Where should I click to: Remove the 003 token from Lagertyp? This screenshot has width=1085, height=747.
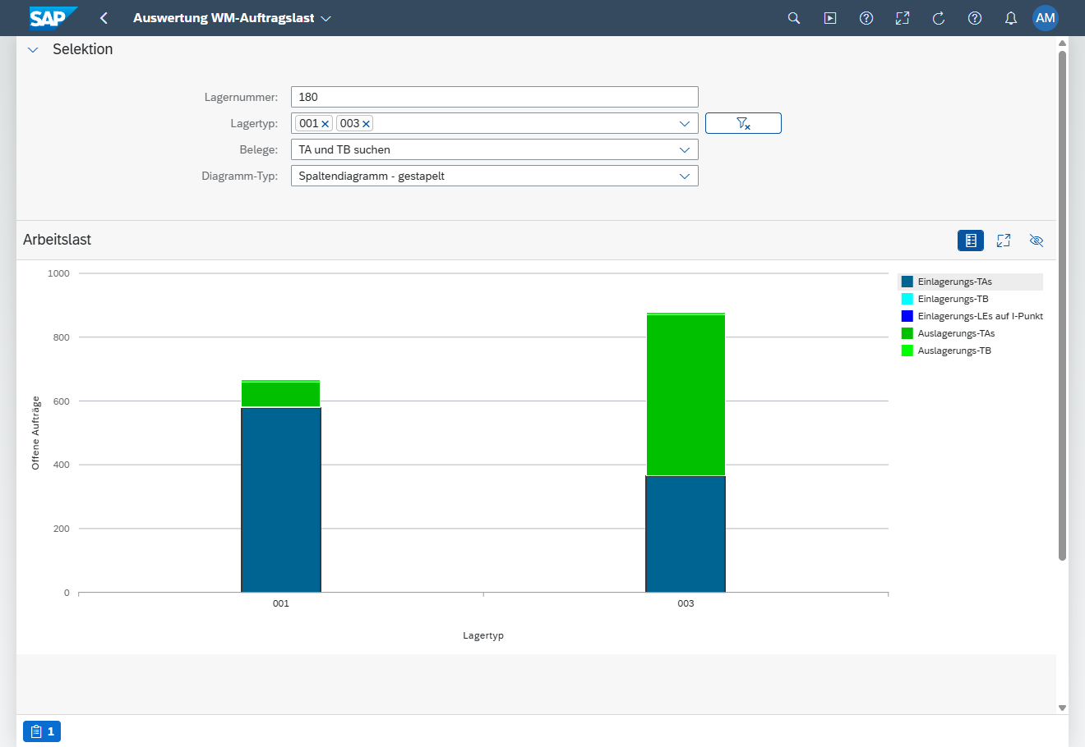tap(367, 124)
